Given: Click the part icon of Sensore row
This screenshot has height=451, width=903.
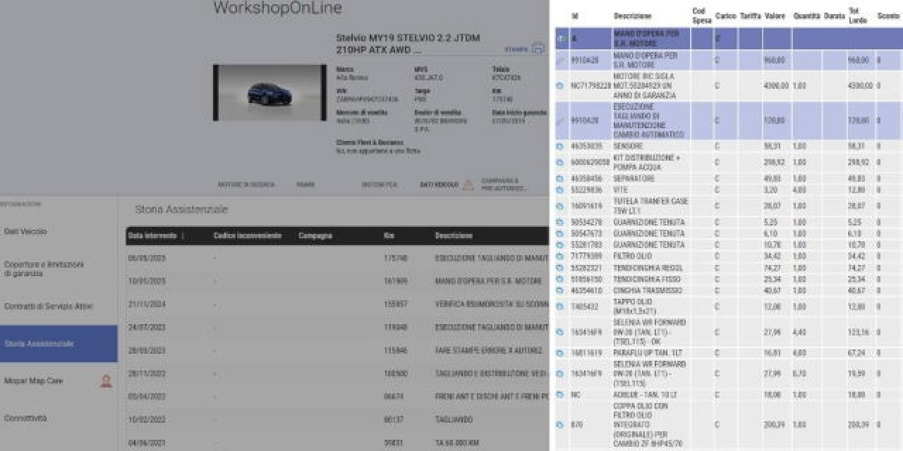Looking at the screenshot, I should pyautogui.click(x=560, y=147).
